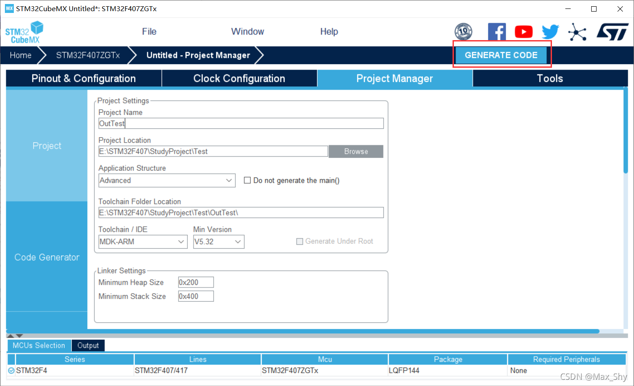This screenshot has width=634, height=386.
Task: Open the File menu
Action: (x=149, y=32)
